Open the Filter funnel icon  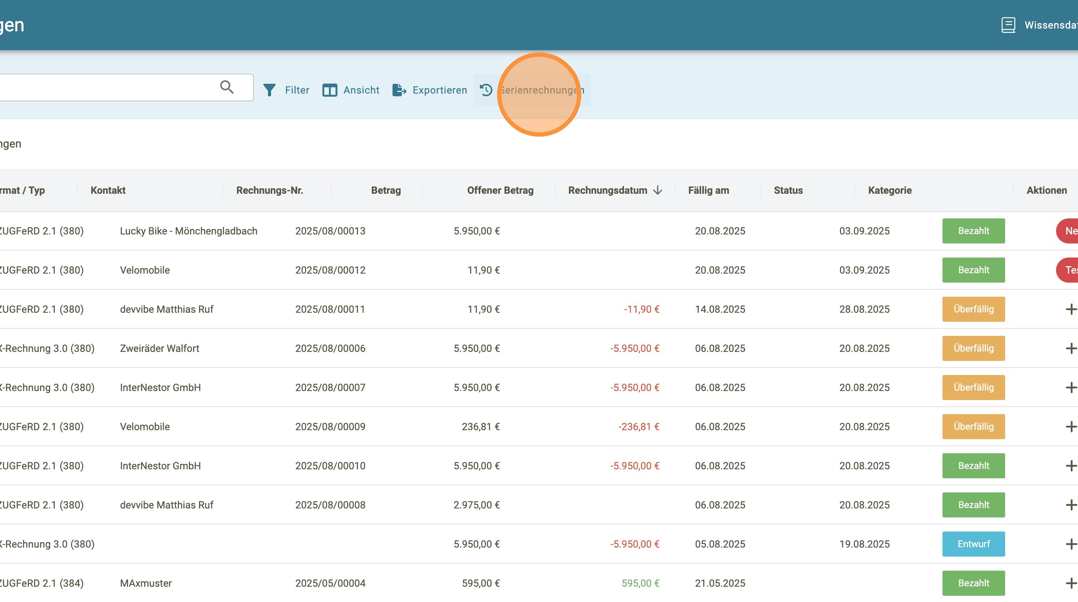[269, 90]
